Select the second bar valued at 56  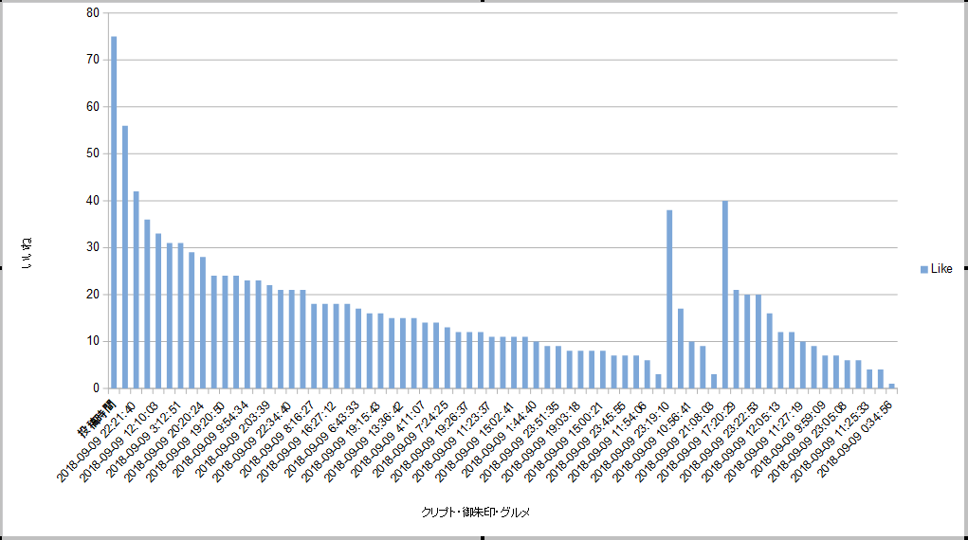125,257
